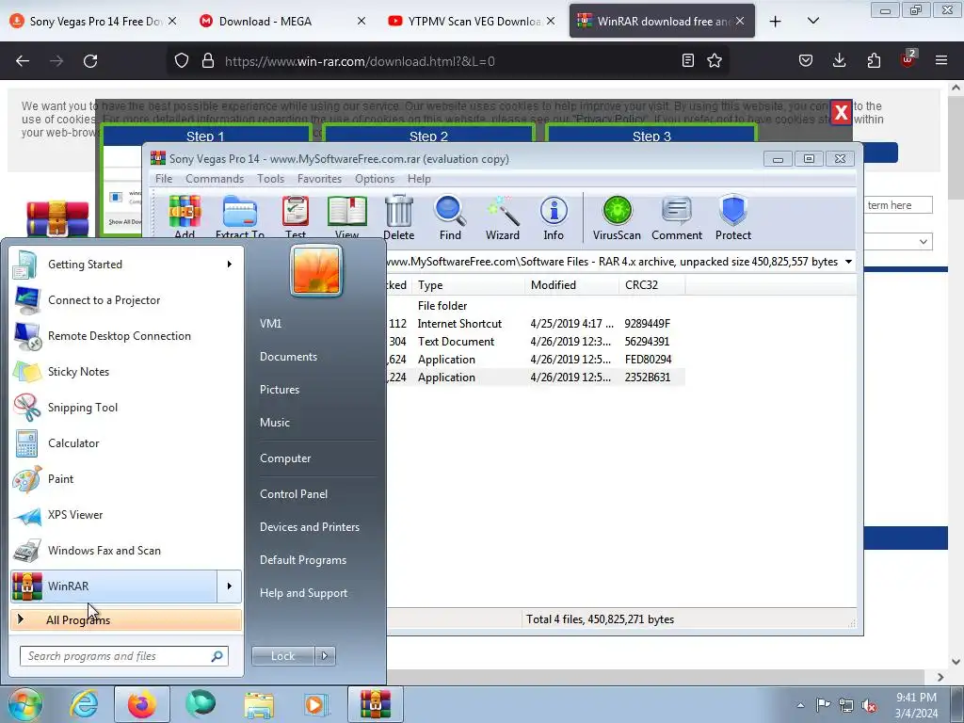Open Sticky Notes from Start menu
The height and width of the screenshot is (723, 964).
pyautogui.click(x=126, y=372)
